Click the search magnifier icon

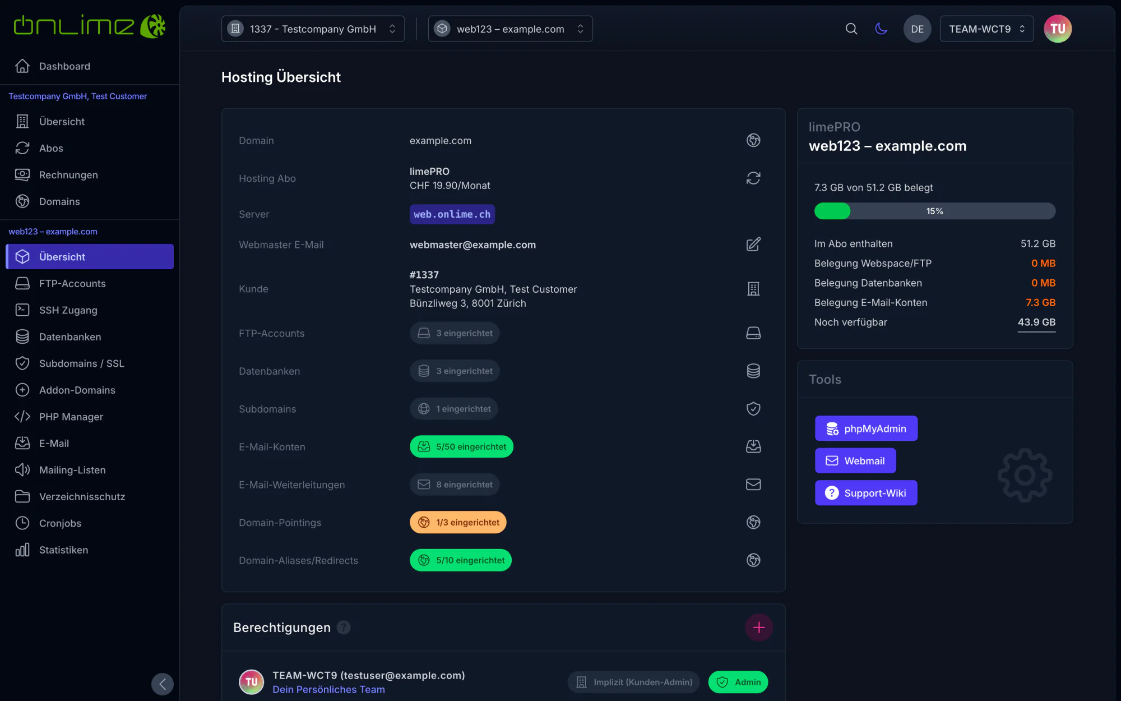click(851, 29)
